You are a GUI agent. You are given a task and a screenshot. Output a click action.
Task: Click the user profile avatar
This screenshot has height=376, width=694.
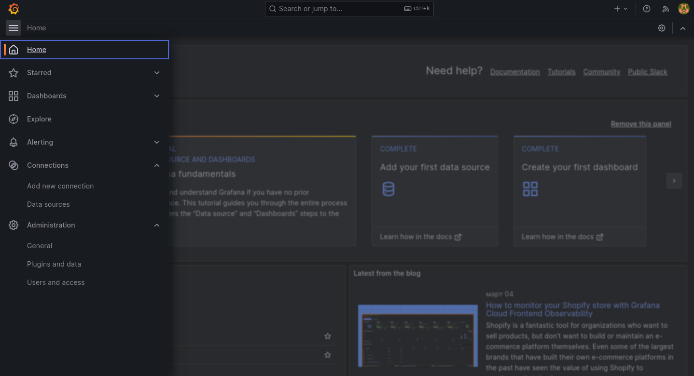[683, 9]
